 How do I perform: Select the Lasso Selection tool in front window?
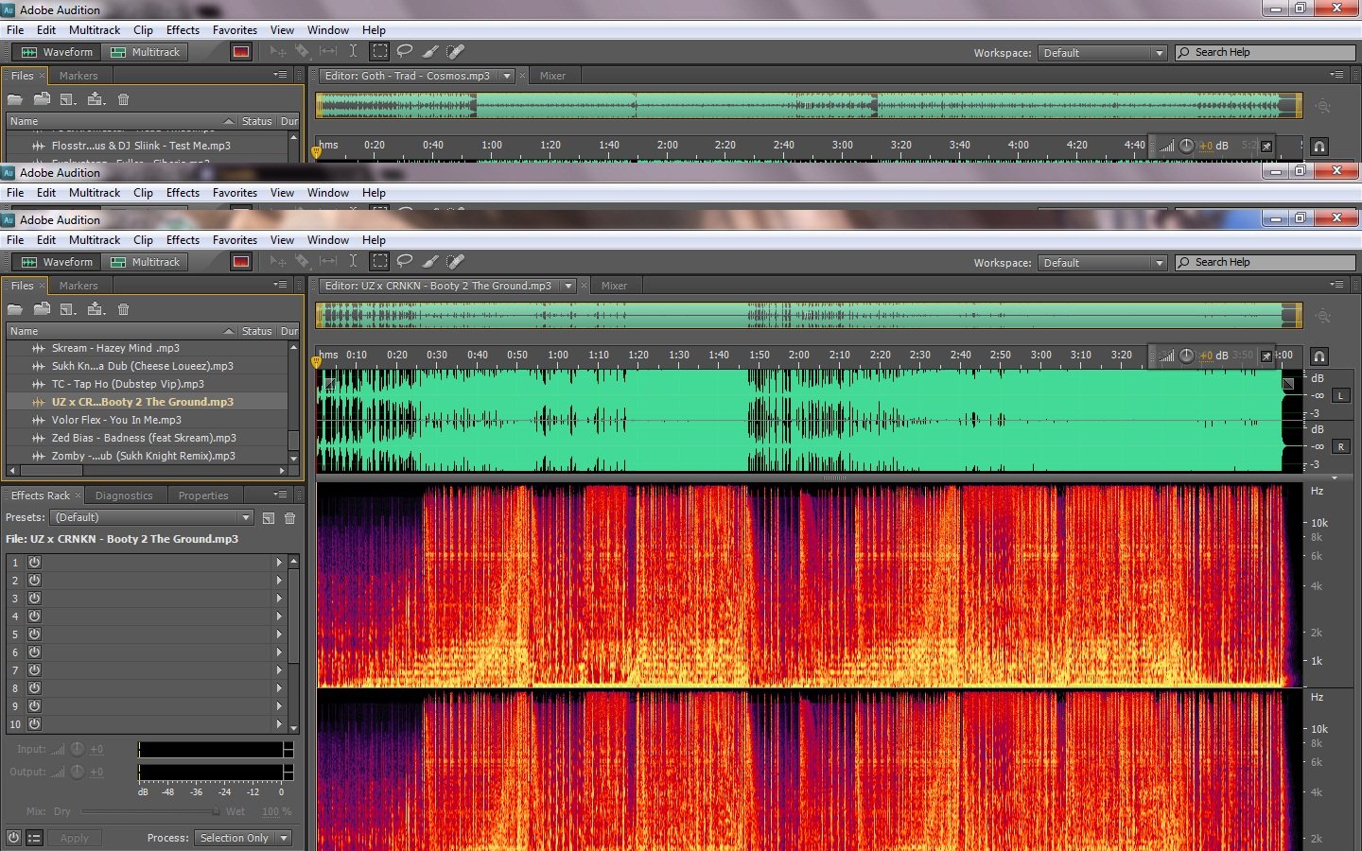click(x=405, y=261)
